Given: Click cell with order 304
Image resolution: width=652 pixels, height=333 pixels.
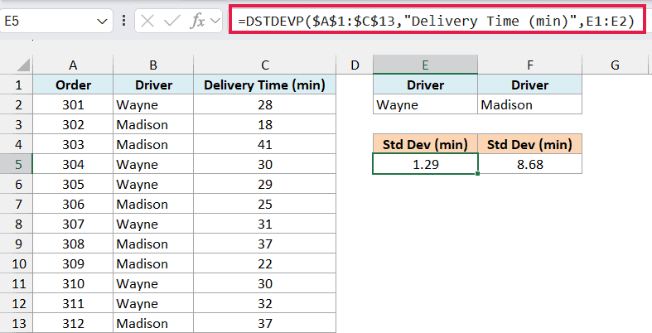Looking at the screenshot, I should click(x=73, y=164).
